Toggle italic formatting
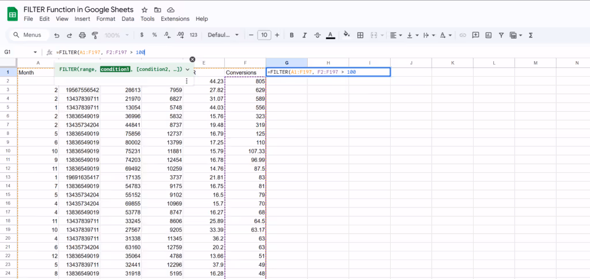590x279 pixels. [x=304, y=35]
